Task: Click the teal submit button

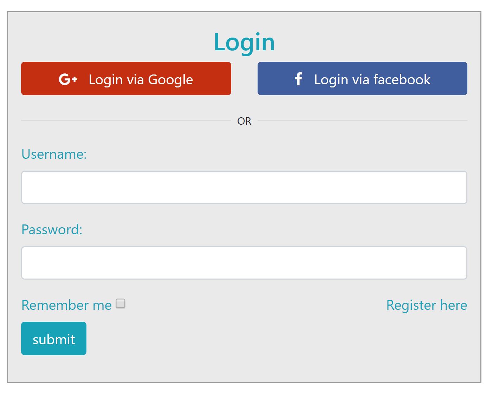Action: (54, 338)
